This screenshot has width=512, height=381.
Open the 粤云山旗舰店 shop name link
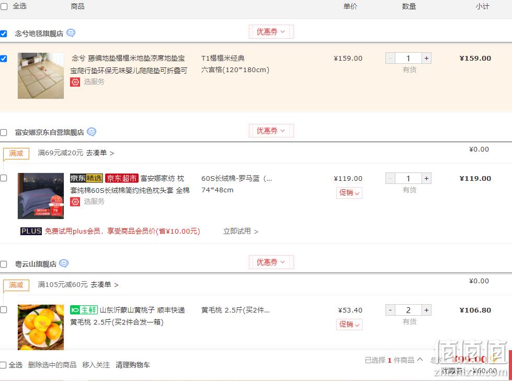click(x=36, y=264)
